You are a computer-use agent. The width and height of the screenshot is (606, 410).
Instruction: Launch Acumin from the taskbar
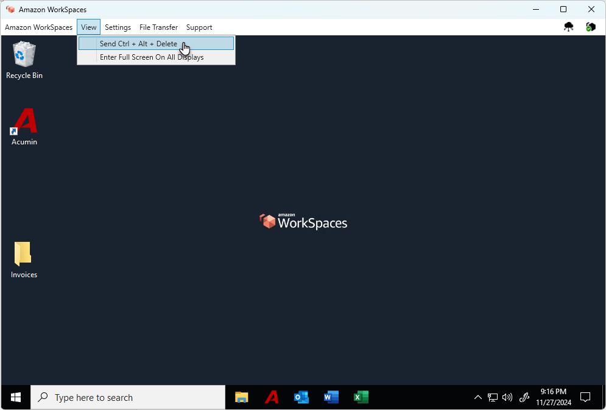coord(272,397)
